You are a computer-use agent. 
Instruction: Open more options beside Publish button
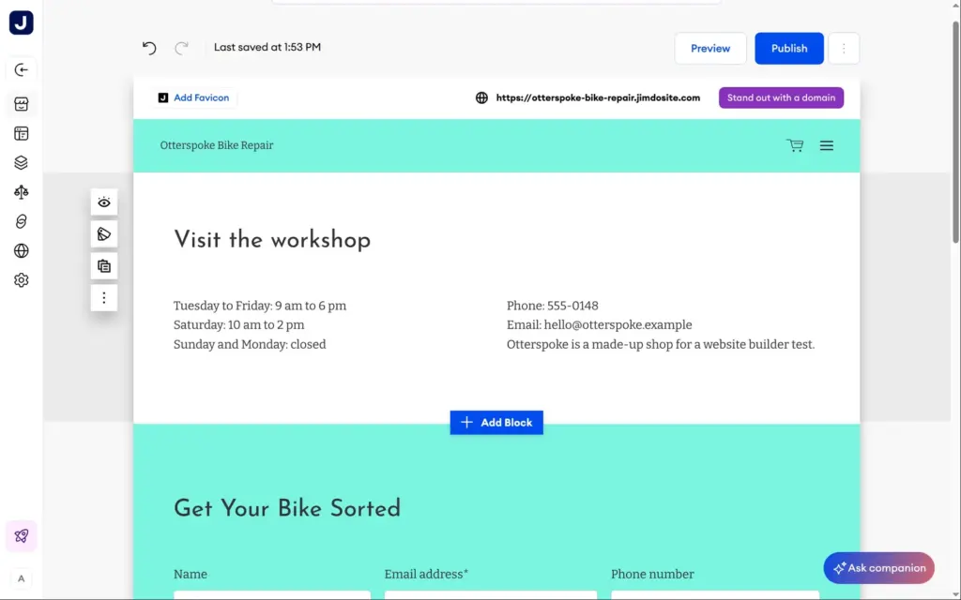[x=844, y=49]
